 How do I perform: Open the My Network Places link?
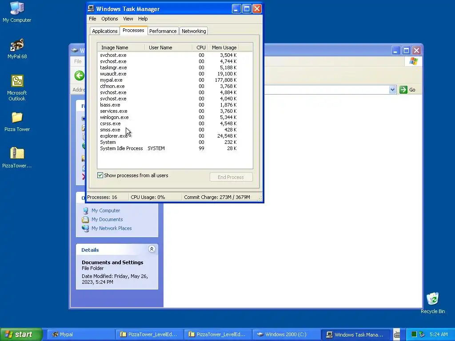pos(112,229)
